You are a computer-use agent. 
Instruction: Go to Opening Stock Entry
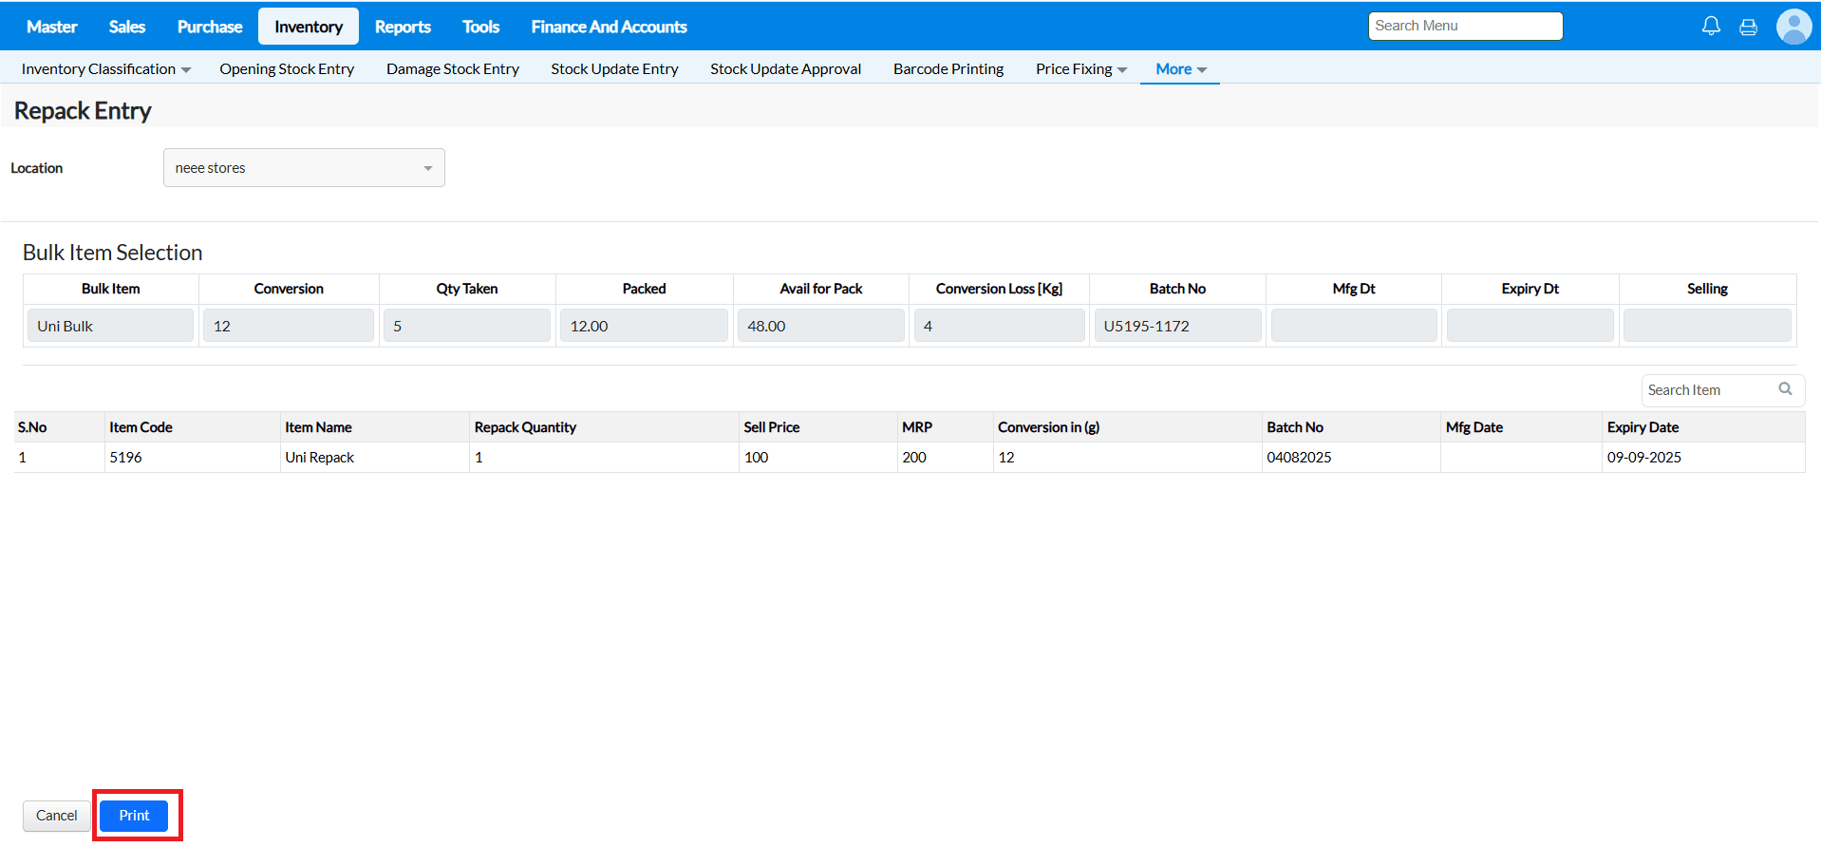tap(287, 69)
